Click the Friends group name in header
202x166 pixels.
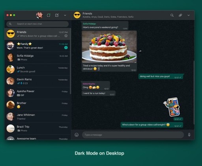[x=87, y=13]
